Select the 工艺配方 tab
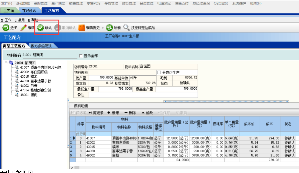299x173 pixels. (x=51, y=11)
